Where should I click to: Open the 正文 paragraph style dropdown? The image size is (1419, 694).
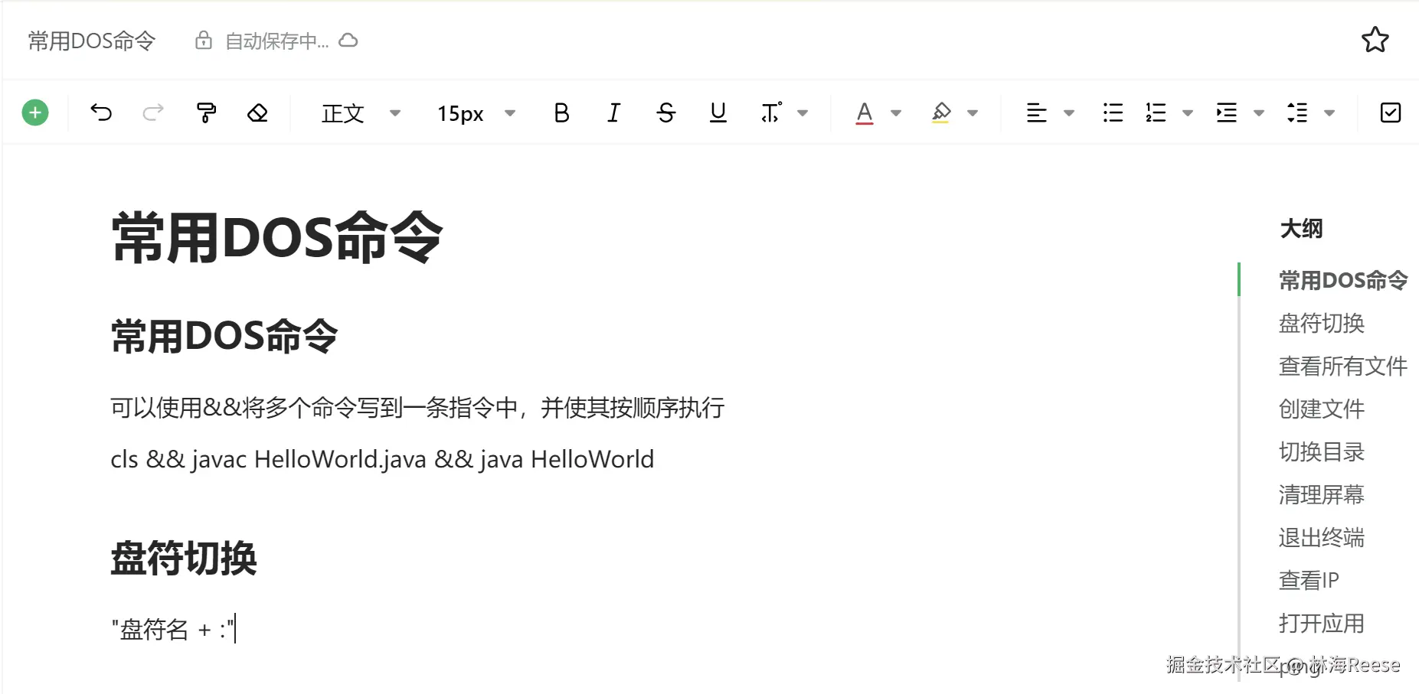[x=361, y=113]
